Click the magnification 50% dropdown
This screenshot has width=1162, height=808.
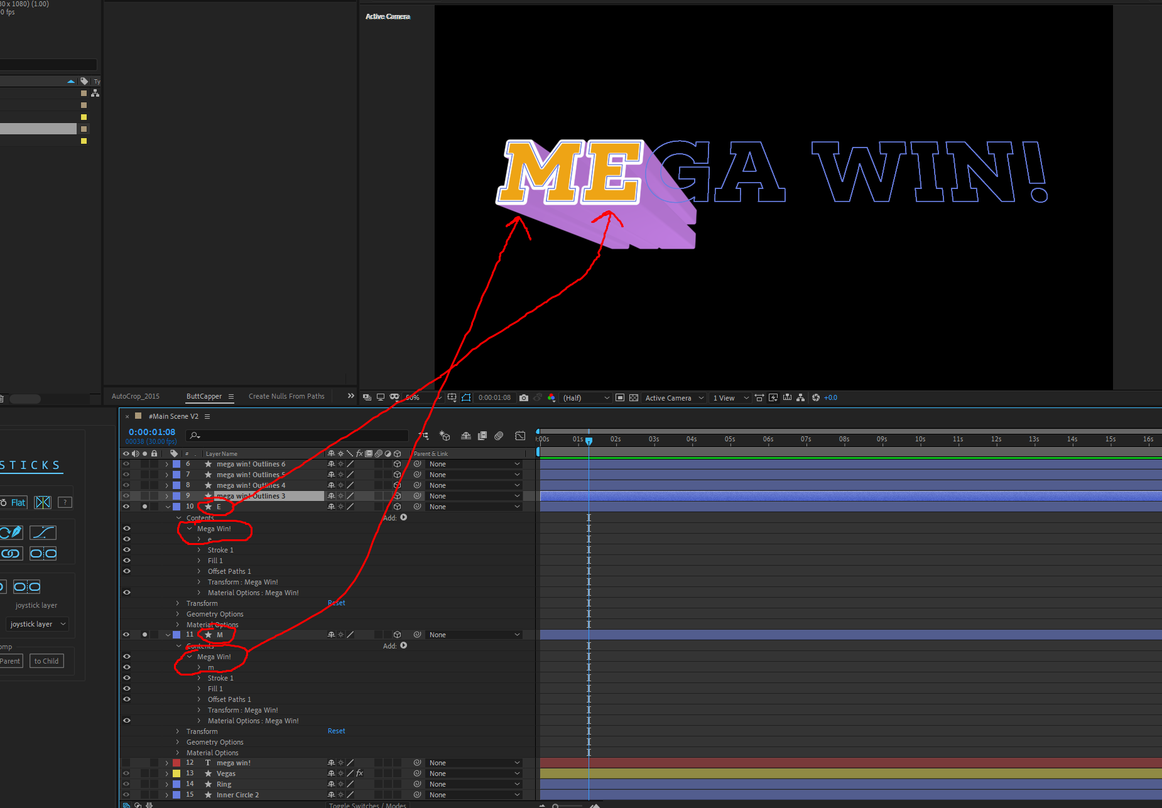tap(423, 397)
